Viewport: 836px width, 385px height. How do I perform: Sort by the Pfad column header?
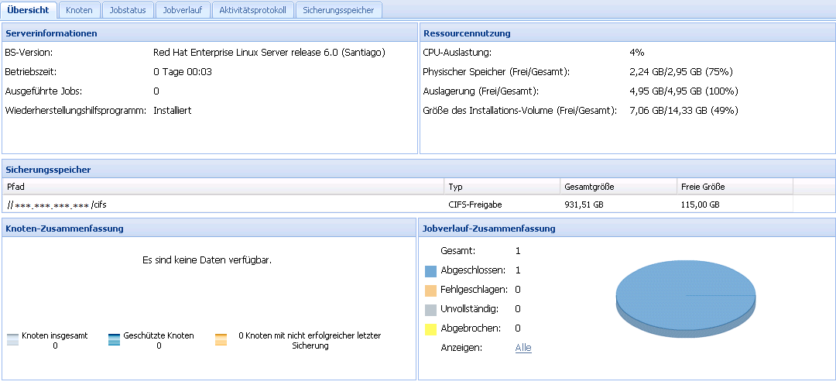click(223, 187)
